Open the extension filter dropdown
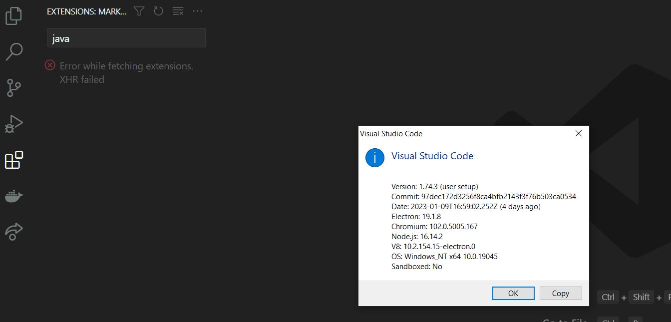The width and height of the screenshot is (671, 322). [138, 11]
